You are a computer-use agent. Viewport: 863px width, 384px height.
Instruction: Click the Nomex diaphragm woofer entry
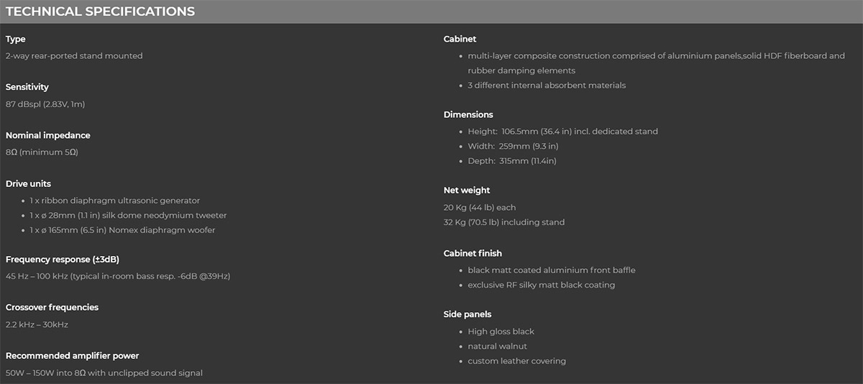(122, 230)
